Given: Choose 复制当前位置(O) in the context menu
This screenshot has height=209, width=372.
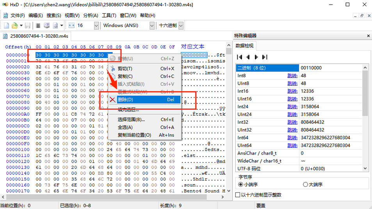Looking at the screenshot, I should click(145, 135).
